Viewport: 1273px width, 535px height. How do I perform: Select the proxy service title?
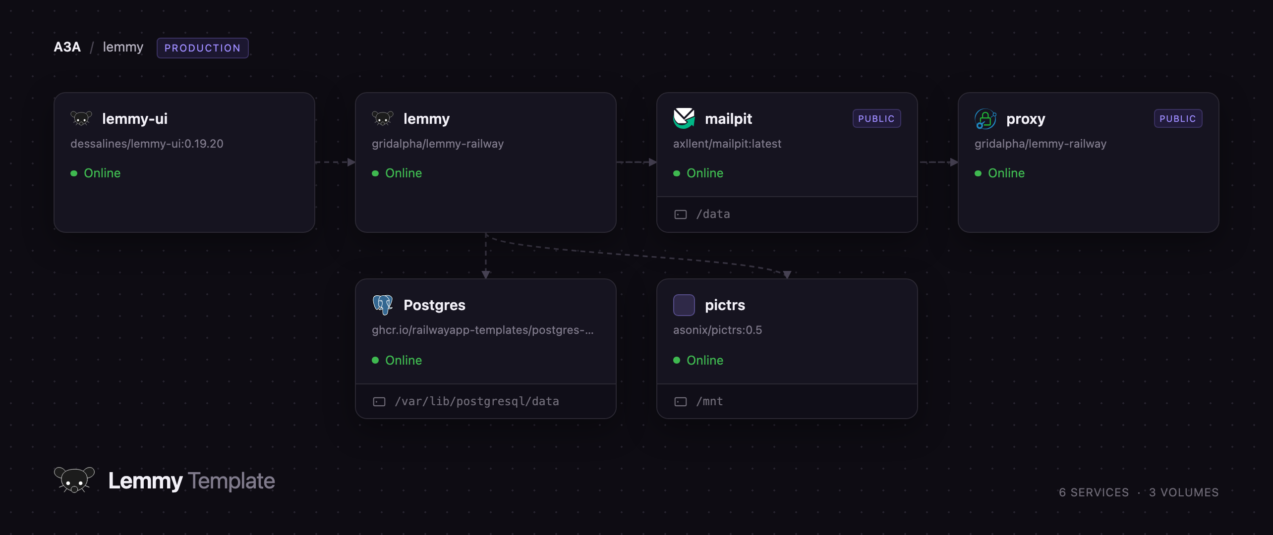(x=1026, y=119)
